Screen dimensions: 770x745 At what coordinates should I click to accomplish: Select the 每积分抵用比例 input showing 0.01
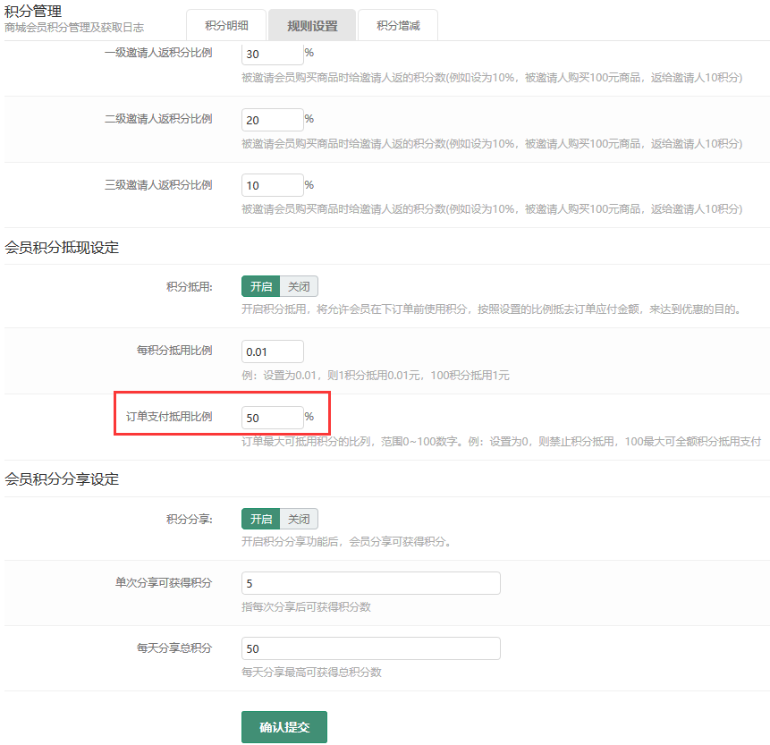(272, 351)
